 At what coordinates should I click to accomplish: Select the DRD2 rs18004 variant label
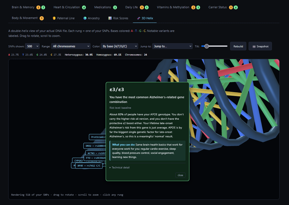[x=95, y=146]
